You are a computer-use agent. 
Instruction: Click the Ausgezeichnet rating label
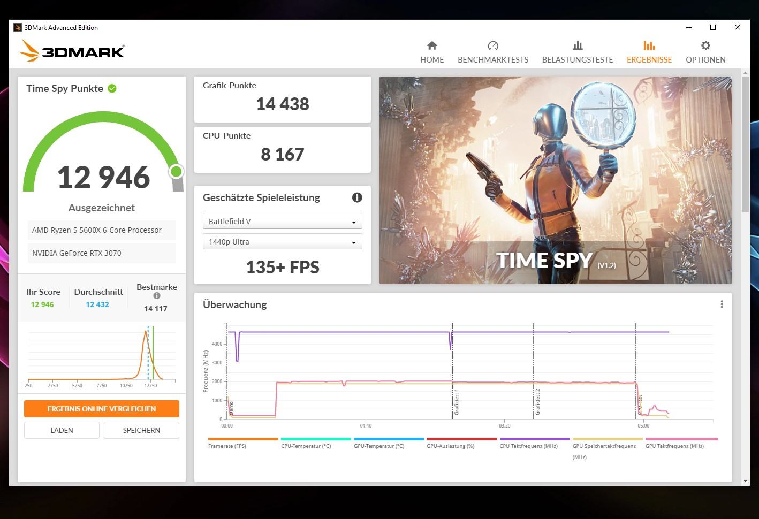pos(102,208)
